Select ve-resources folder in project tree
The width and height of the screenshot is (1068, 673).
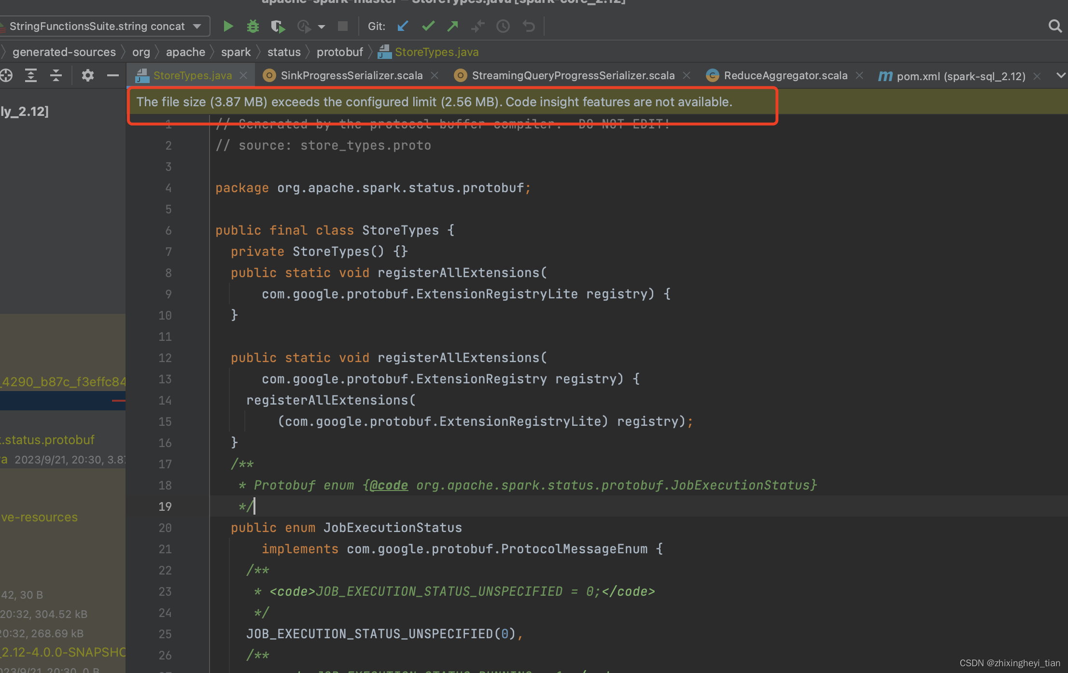pyautogui.click(x=39, y=517)
